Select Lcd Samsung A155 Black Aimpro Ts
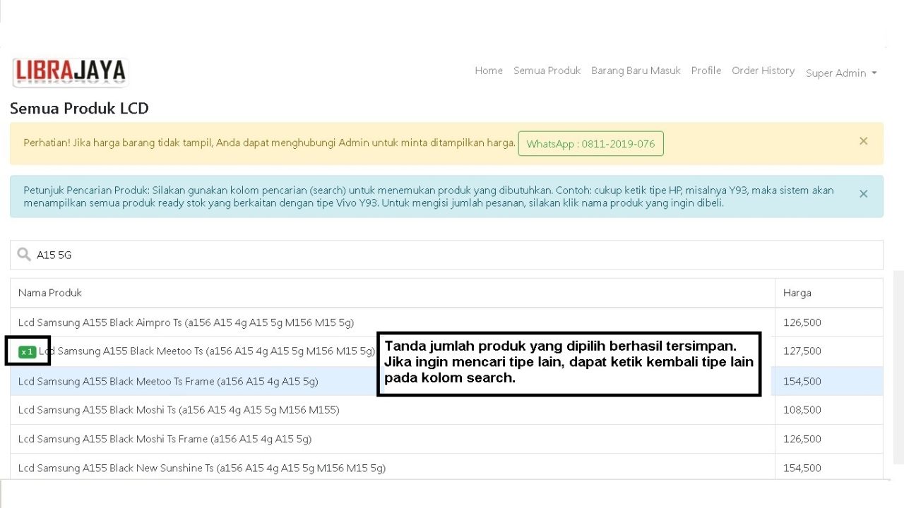The image size is (904, 508). pyautogui.click(x=186, y=322)
